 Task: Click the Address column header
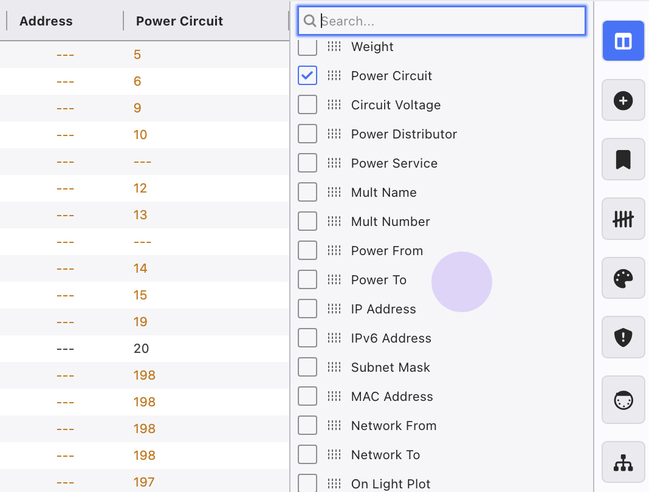pos(46,21)
